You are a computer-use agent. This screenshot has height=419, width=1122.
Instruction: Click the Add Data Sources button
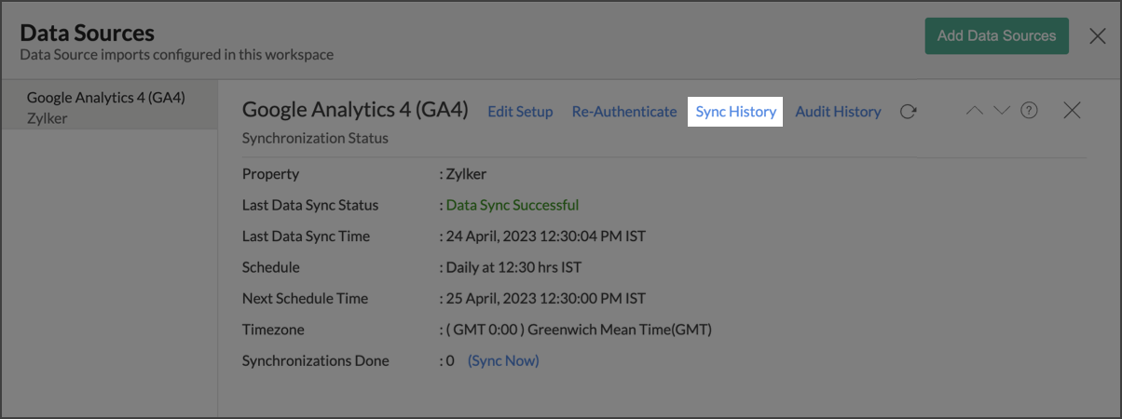point(996,36)
